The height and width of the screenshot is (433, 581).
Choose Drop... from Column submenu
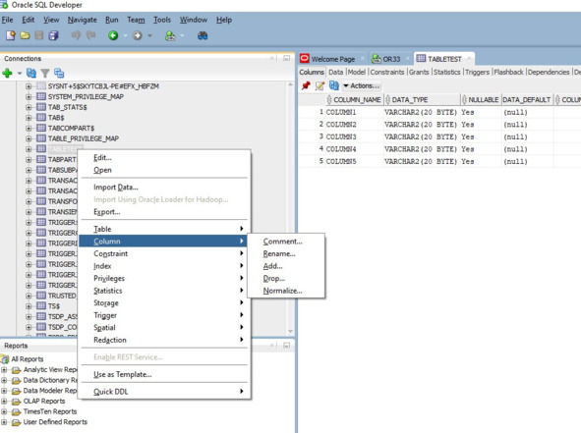click(x=286, y=278)
